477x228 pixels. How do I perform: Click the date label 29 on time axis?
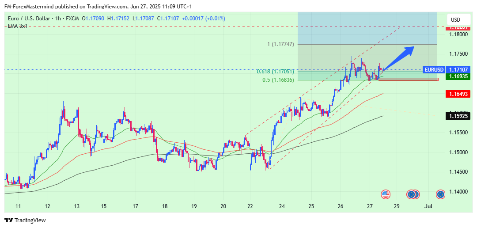396,206
